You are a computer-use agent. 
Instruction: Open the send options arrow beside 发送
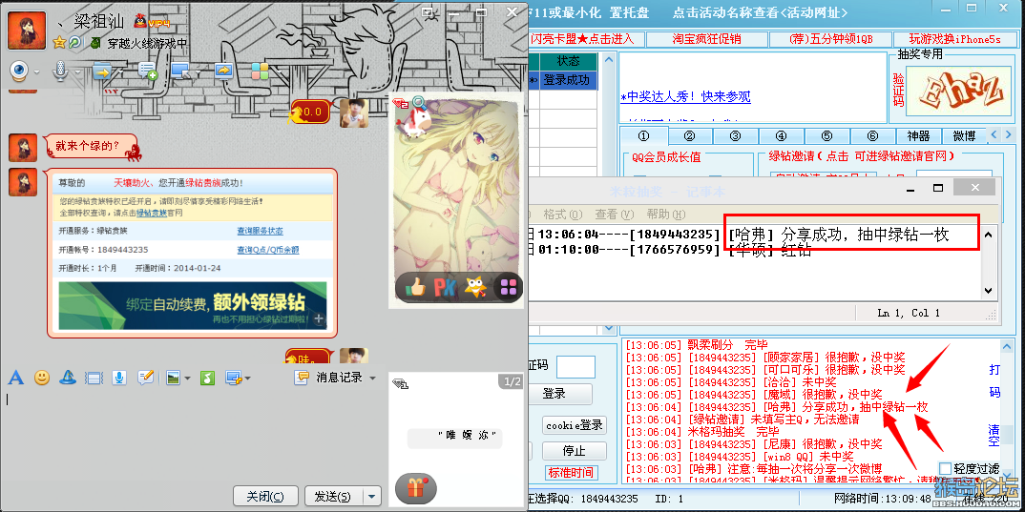pyautogui.click(x=372, y=497)
